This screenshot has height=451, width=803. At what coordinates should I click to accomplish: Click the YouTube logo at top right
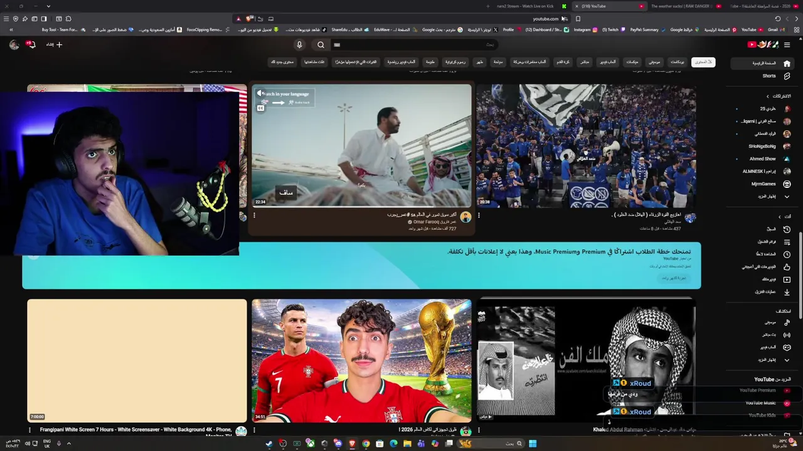pos(763,44)
